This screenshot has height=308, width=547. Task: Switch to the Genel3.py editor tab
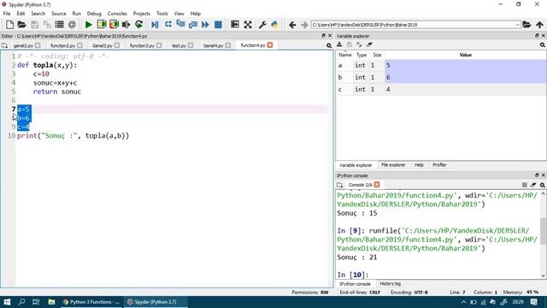click(x=103, y=45)
